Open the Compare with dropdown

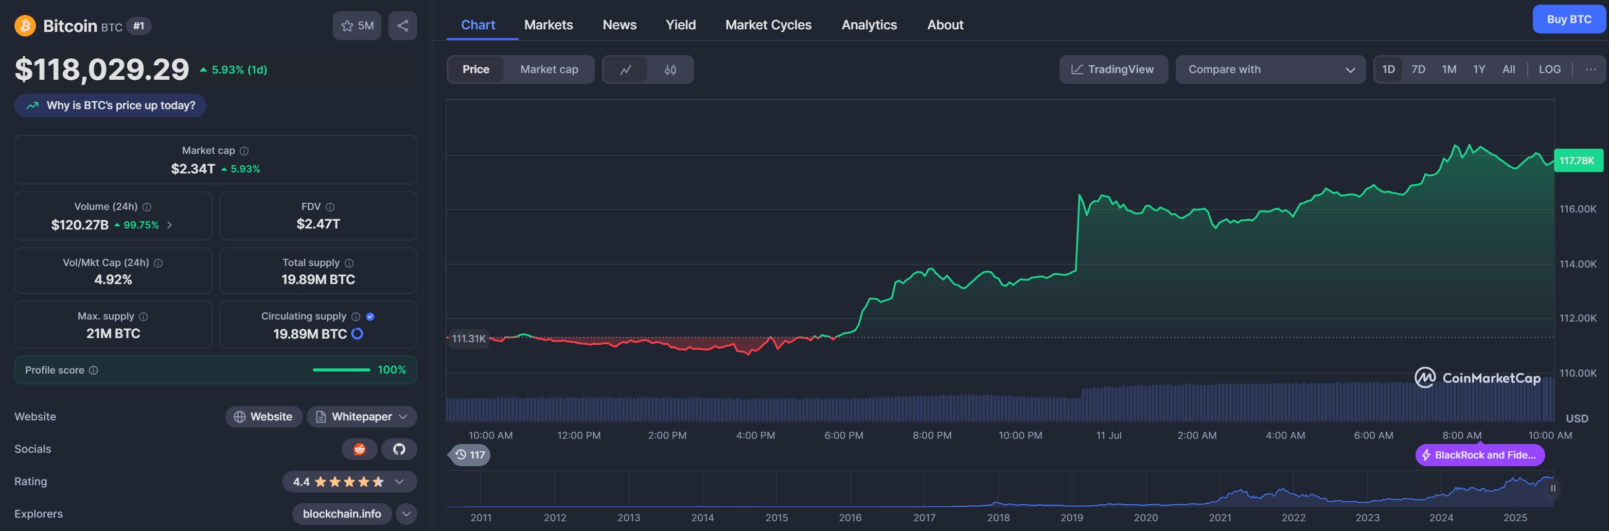(x=1270, y=69)
